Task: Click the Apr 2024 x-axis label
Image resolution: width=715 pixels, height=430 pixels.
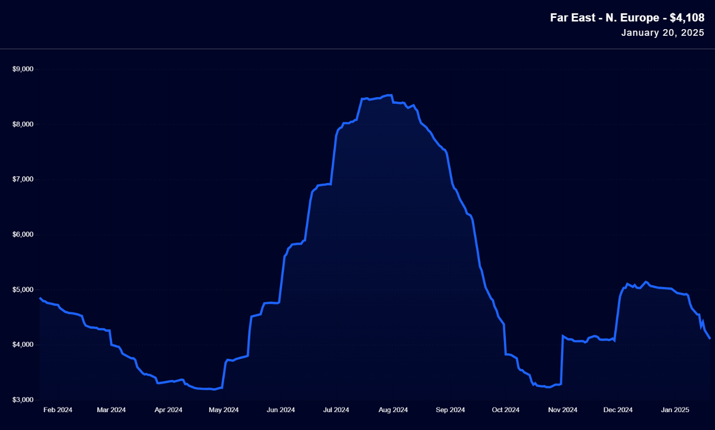Action: pos(168,410)
